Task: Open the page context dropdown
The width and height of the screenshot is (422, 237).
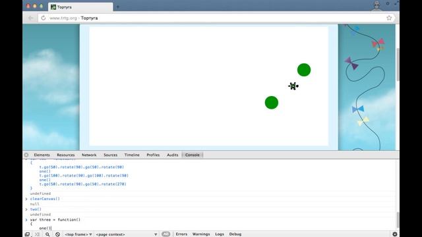Action: 127,234
